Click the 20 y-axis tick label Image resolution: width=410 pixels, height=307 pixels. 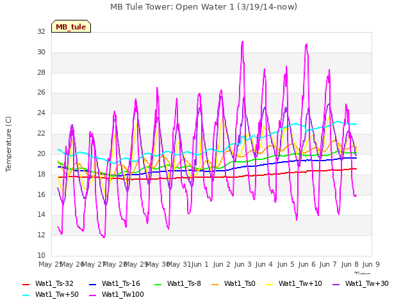tap(41, 153)
